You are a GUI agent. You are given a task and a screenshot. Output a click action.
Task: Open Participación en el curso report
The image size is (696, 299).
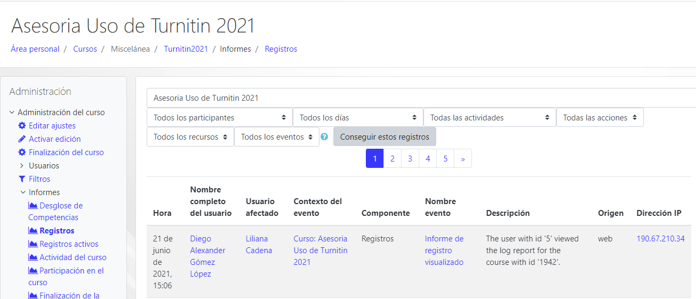66,277
